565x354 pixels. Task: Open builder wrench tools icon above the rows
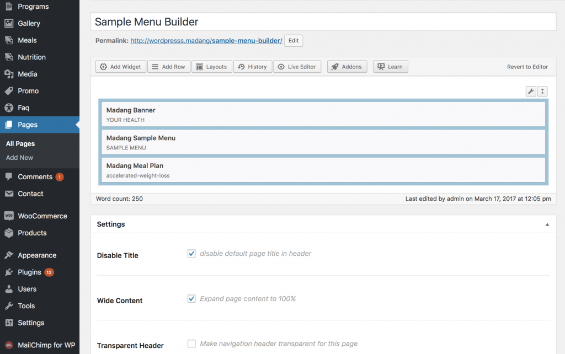tap(531, 91)
